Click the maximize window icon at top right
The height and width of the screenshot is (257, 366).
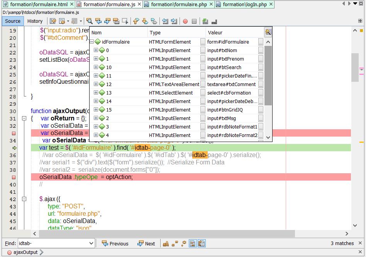pos(361,3)
